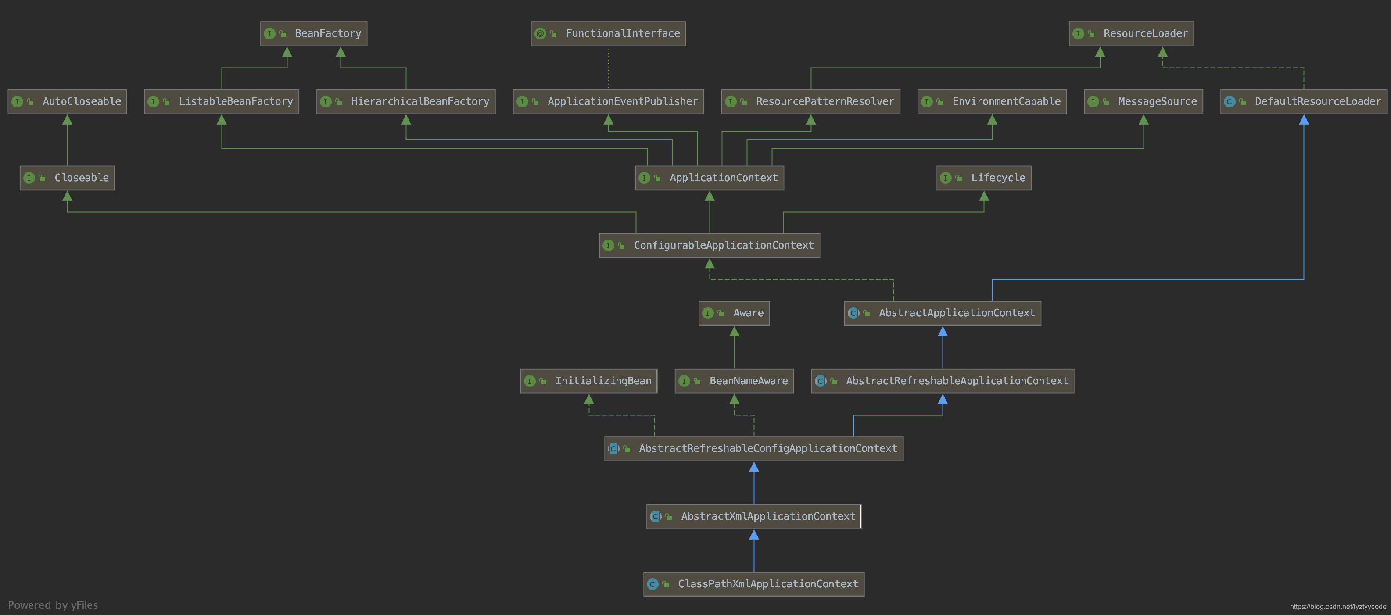Click the abstract class icon on AbstractXmlApplicationContext
The width and height of the screenshot is (1391, 615).
pyautogui.click(x=656, y=517)
